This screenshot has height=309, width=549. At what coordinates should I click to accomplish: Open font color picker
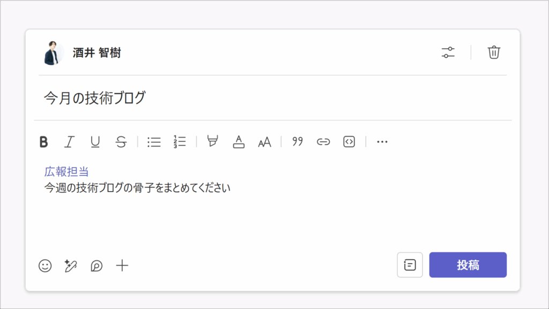click(x=239, y=141)
